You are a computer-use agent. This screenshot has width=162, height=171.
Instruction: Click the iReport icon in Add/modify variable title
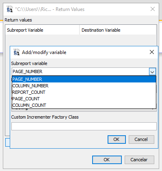pos(17,52)
